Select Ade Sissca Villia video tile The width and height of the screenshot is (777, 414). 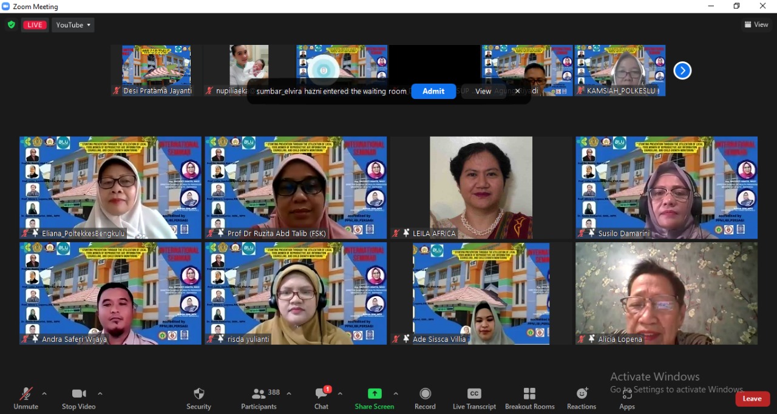tap(481, 294)
